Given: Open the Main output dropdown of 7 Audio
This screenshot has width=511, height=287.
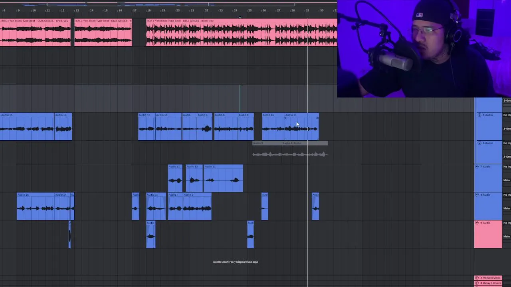Looking at the screenshot, I should pos(507,180).
